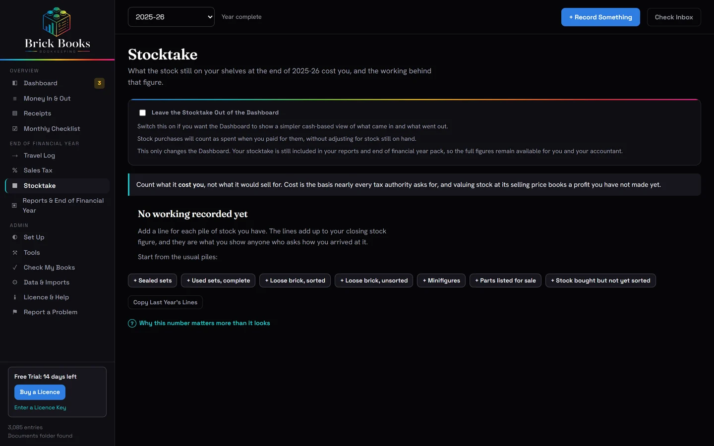
Task: Add the Minifigures stock pile
Action: tap(441, 280)
